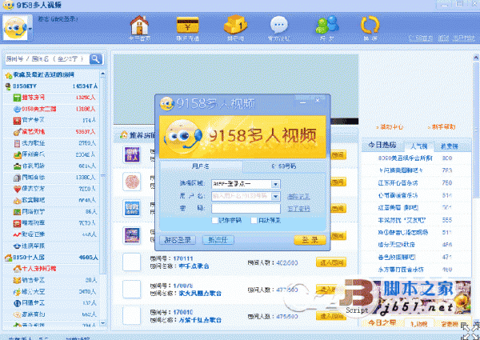This screenshot has height=340, width=480.
Task: Open the forum speech bubble icon
Action: [279, 25]
